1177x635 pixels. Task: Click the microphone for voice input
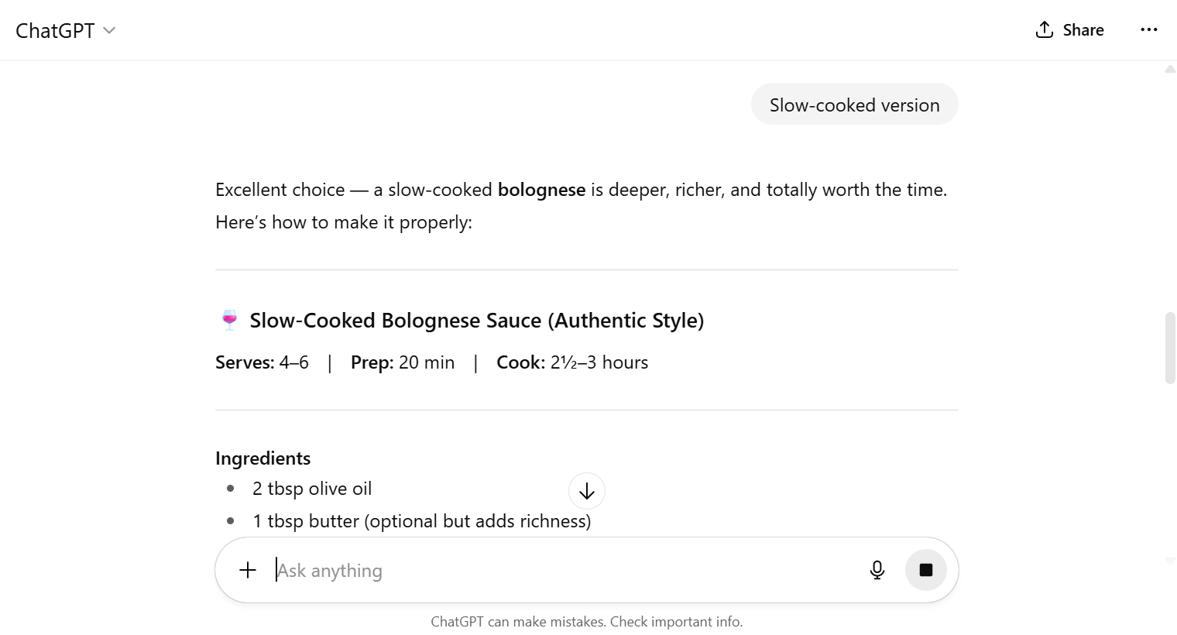tap(877, 569)
